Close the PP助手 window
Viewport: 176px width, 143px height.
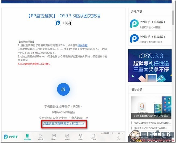122,133
